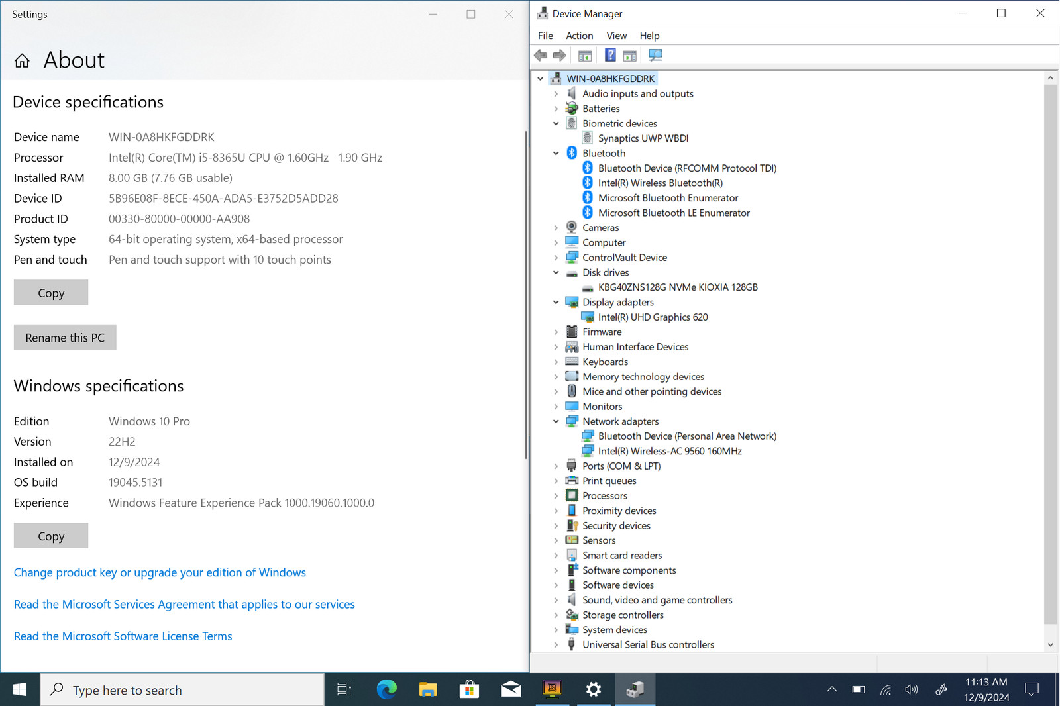Open the Help menu in Device Manager
Screen dimensions: 1060x706
[x=650, y=36]
